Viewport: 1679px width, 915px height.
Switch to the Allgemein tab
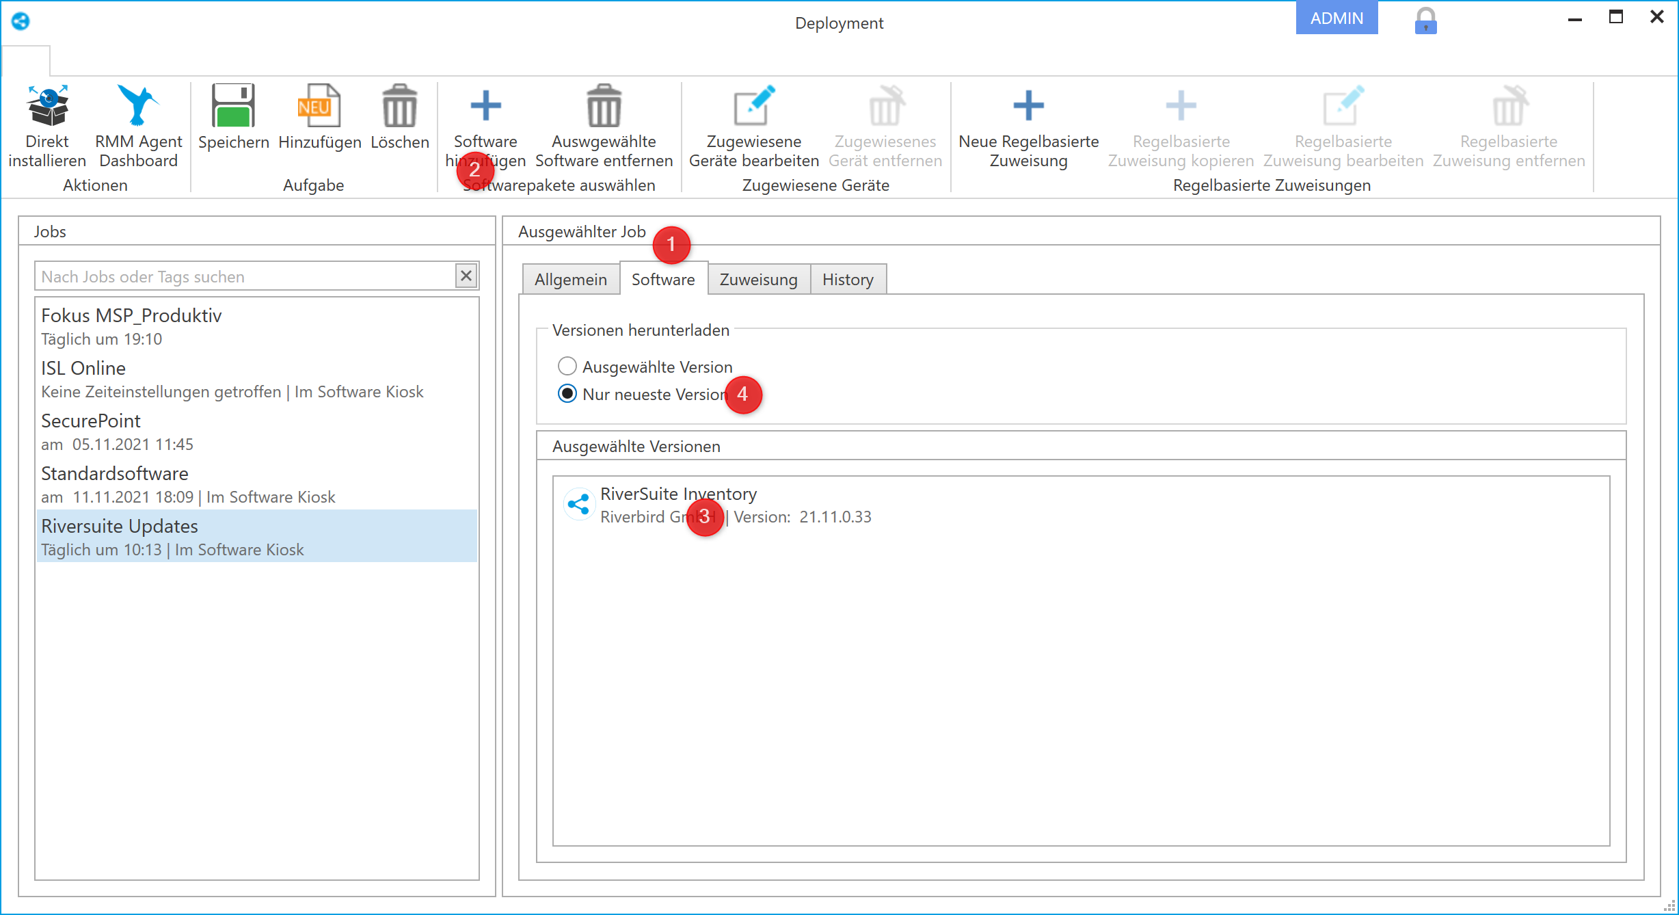(571, 280)
